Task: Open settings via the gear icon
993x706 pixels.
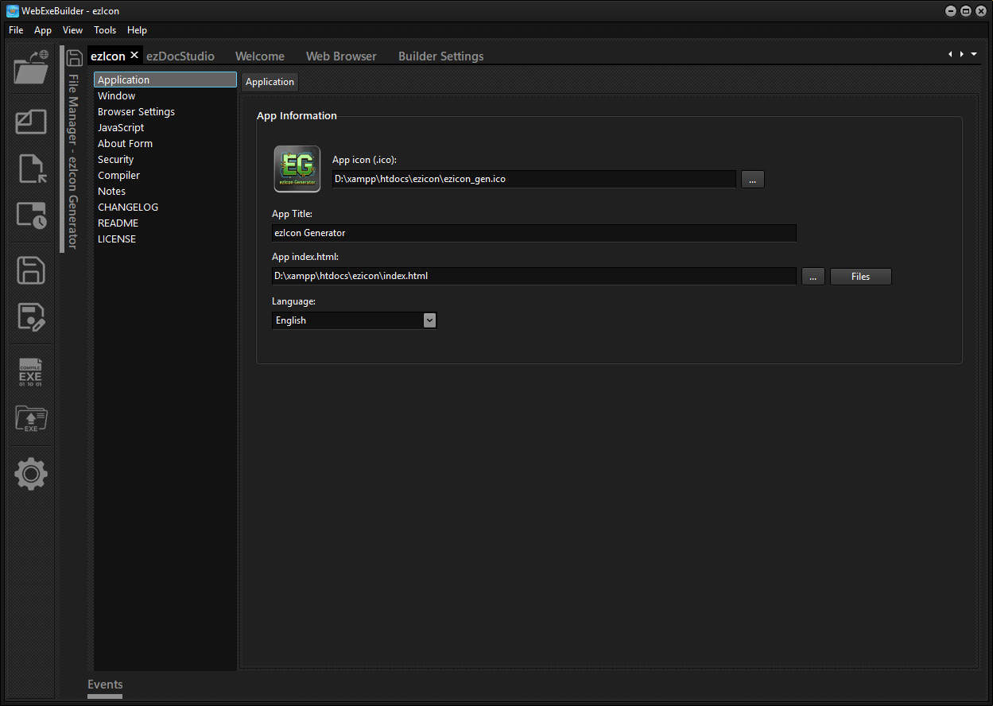Action: [x=31, y=474]
